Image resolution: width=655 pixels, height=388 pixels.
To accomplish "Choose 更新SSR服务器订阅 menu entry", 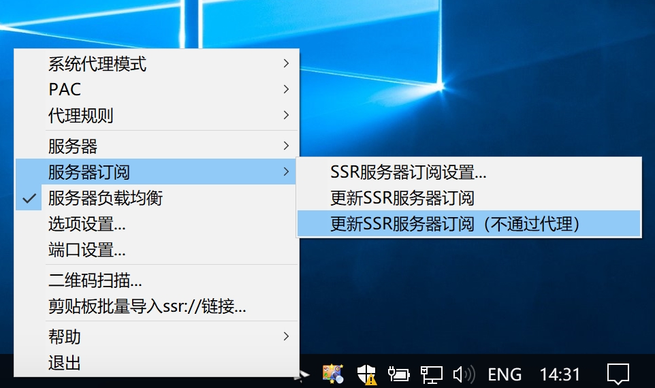I will pos(402,198).
